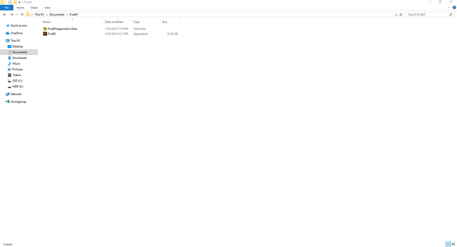Minimize the File Explorer window
Screen dimensions: 457x247
tap(429, 2)
